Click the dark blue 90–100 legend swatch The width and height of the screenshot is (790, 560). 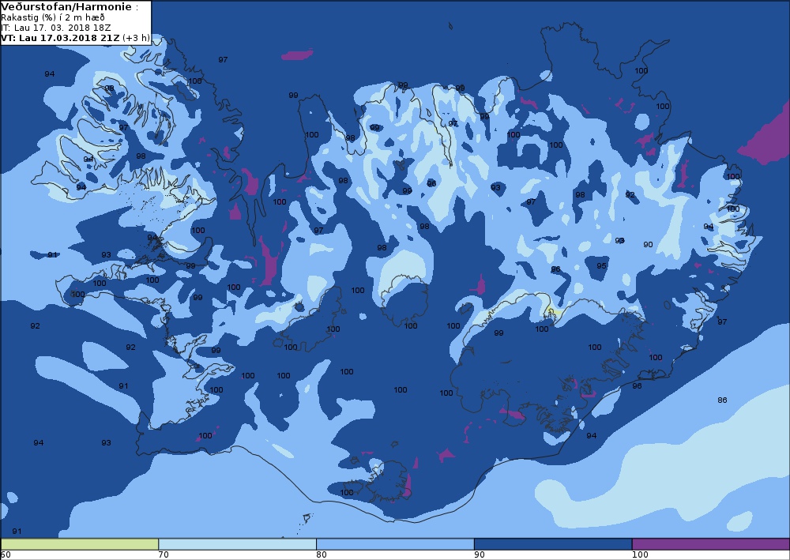tap(553, 544)
